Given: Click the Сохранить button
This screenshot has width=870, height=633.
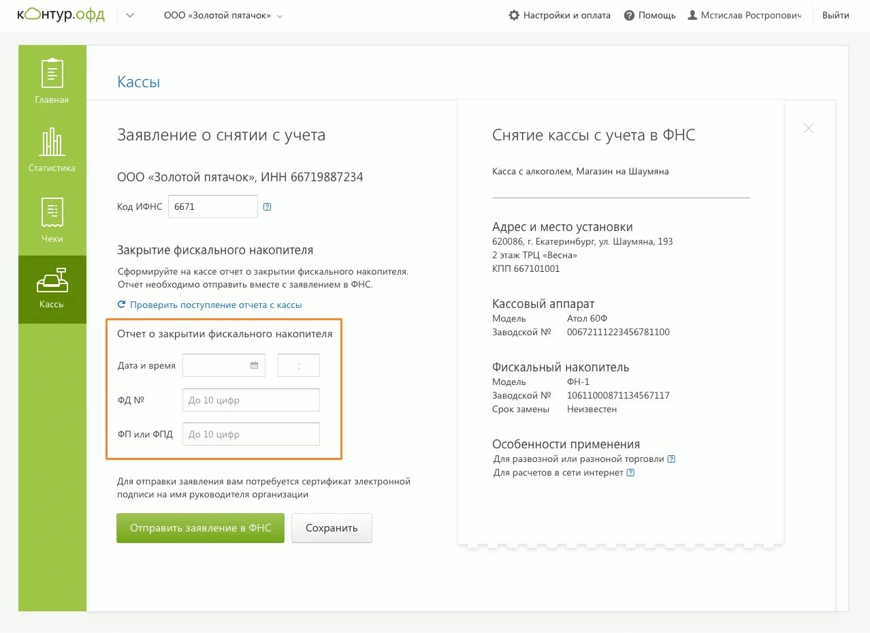Looking at the screenshot, I should point(332,527).
